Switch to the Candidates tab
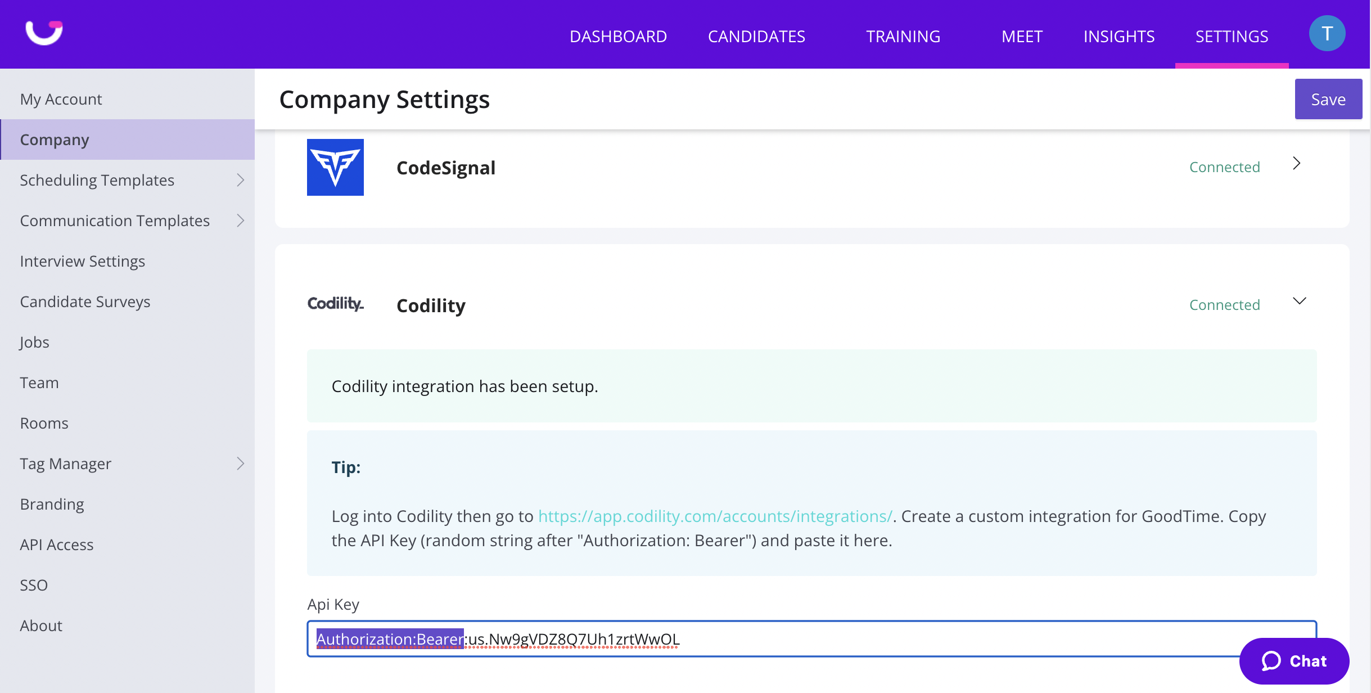 pos(756,37)
